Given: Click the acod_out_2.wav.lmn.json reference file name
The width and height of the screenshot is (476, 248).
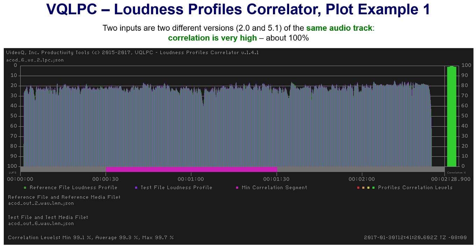Looking at the screenshot, I should (41, 203).
